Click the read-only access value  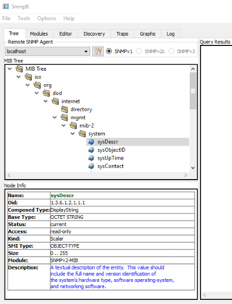(x=61, y=232)
